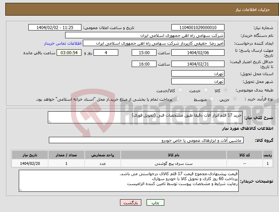This screenshot has width=279, height=212.
Task: Select the خدمت radio button
Action: (206, 90)
